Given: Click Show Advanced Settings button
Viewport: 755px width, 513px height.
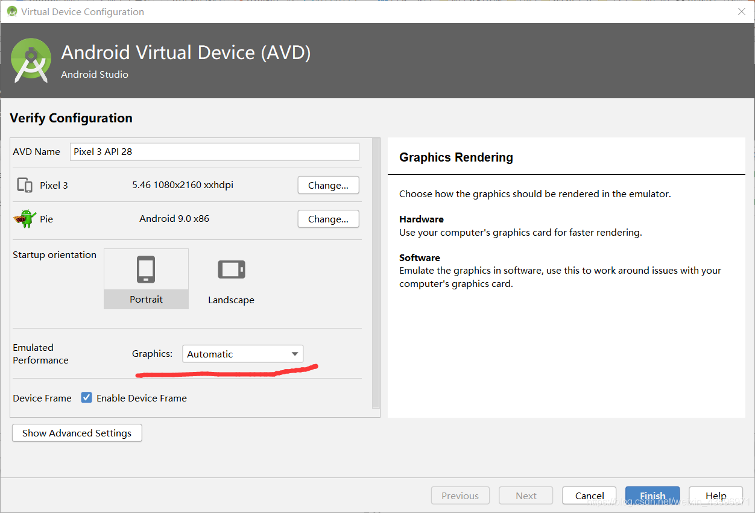Looking at the screenshot, I should [x=77, y=433].
